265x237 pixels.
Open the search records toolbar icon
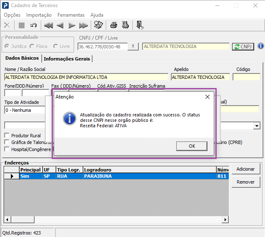coord(98,25)
